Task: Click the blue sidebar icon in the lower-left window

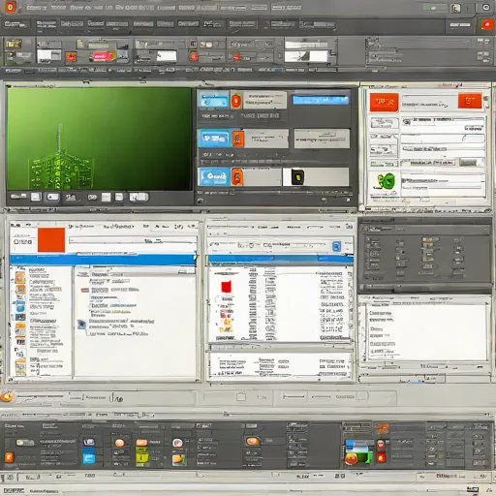Action: click(20, 306)
